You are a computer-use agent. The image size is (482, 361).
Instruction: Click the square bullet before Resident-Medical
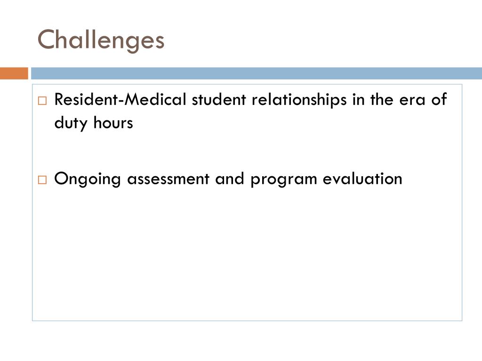pyautogui.click(x=42, y=101)
